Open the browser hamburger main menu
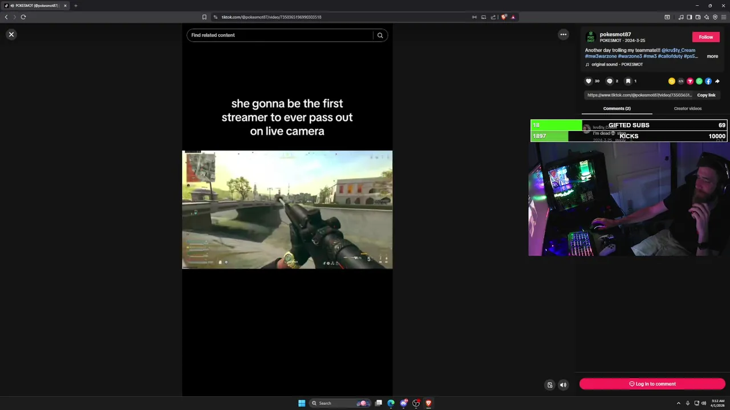 pyautogui.click(x=724, y=17)
